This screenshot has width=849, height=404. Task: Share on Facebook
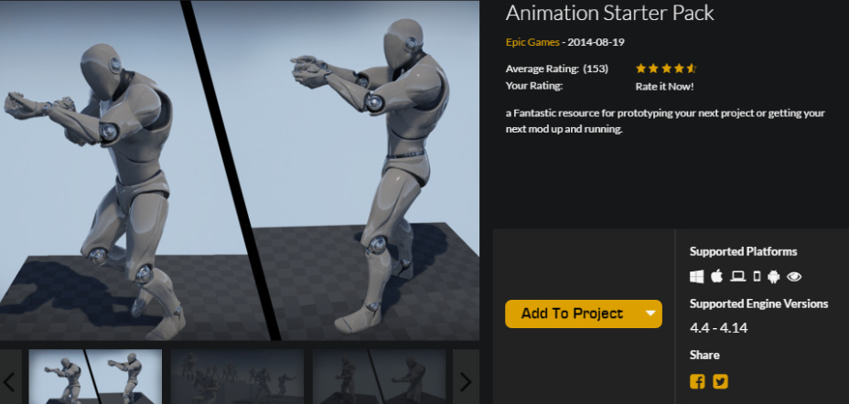click(697, 382)
